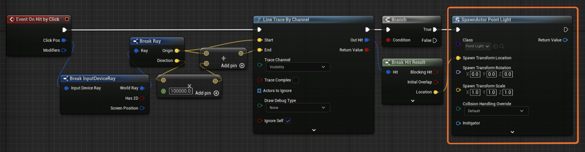Click the Branch Condition input pin

[389, 40]
